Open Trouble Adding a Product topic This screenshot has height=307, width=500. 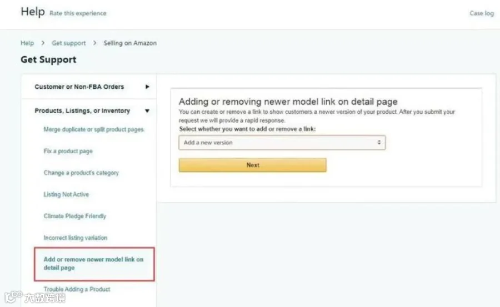pos(77,289)
